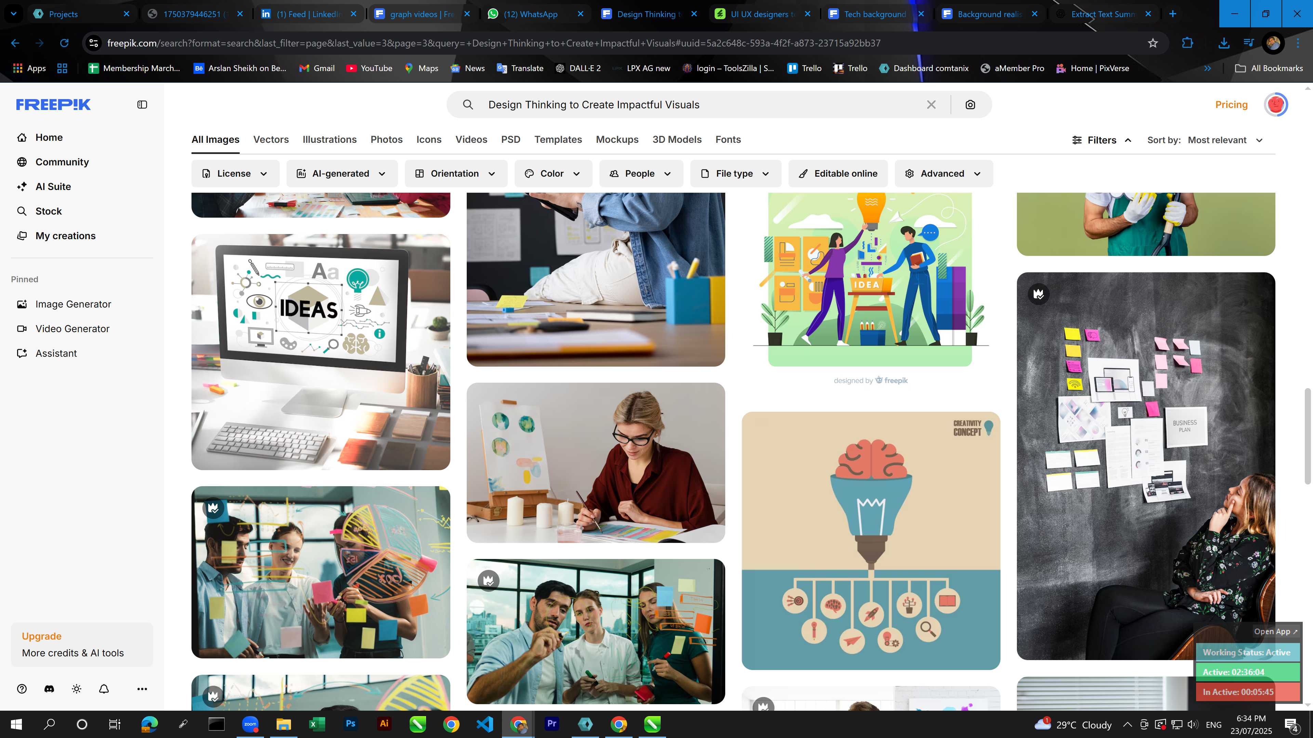Open the Image Generator tool
This screenshot has width=1313, height=738.
[73, 304]
